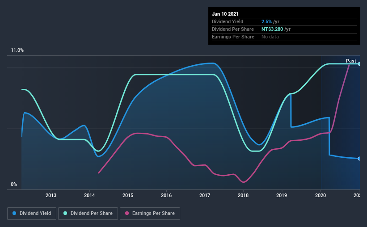This screenshot has width=367, height=227.
Task: Click the 2013 x-axis label
Action: tap(51, 195)
